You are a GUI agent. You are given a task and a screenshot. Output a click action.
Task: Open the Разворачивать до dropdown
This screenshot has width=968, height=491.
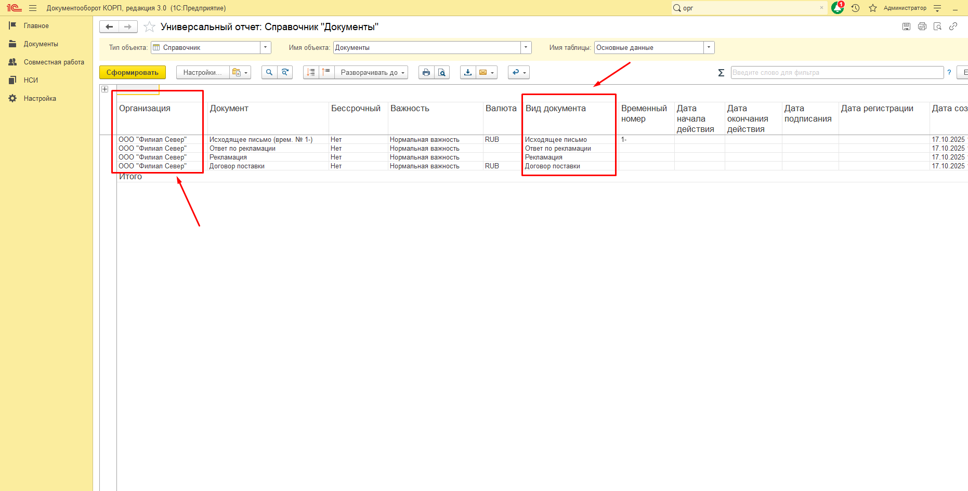click(x=371, y=72)
